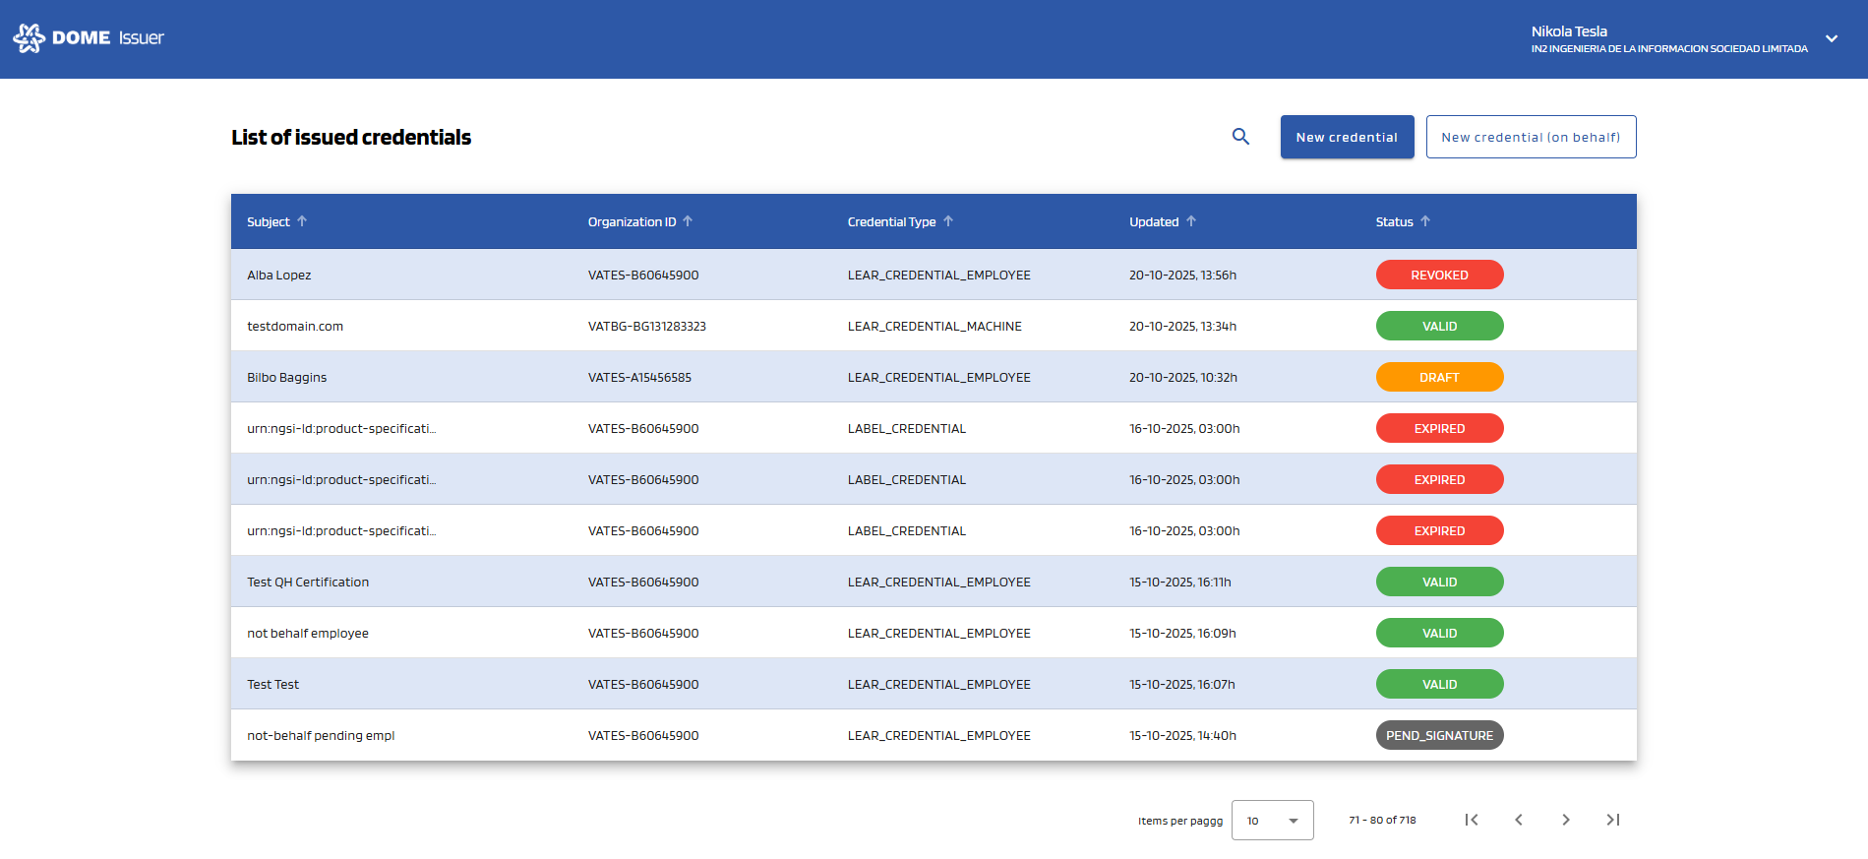Go to previous page

click(x=1519, y=820)
